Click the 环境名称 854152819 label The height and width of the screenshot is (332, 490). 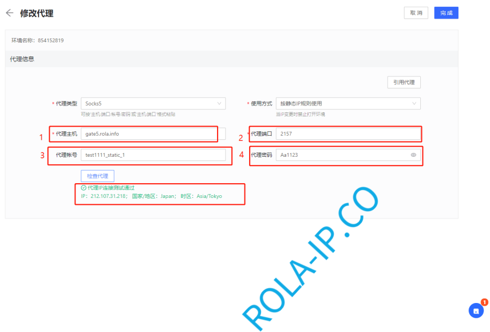[37, 40]
